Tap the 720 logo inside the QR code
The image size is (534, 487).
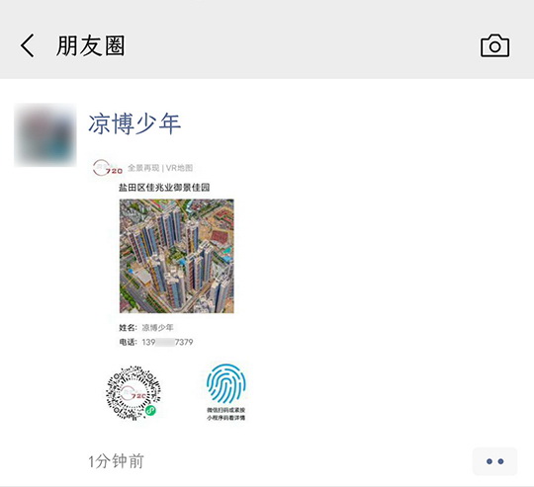click(x=133, y=393)
